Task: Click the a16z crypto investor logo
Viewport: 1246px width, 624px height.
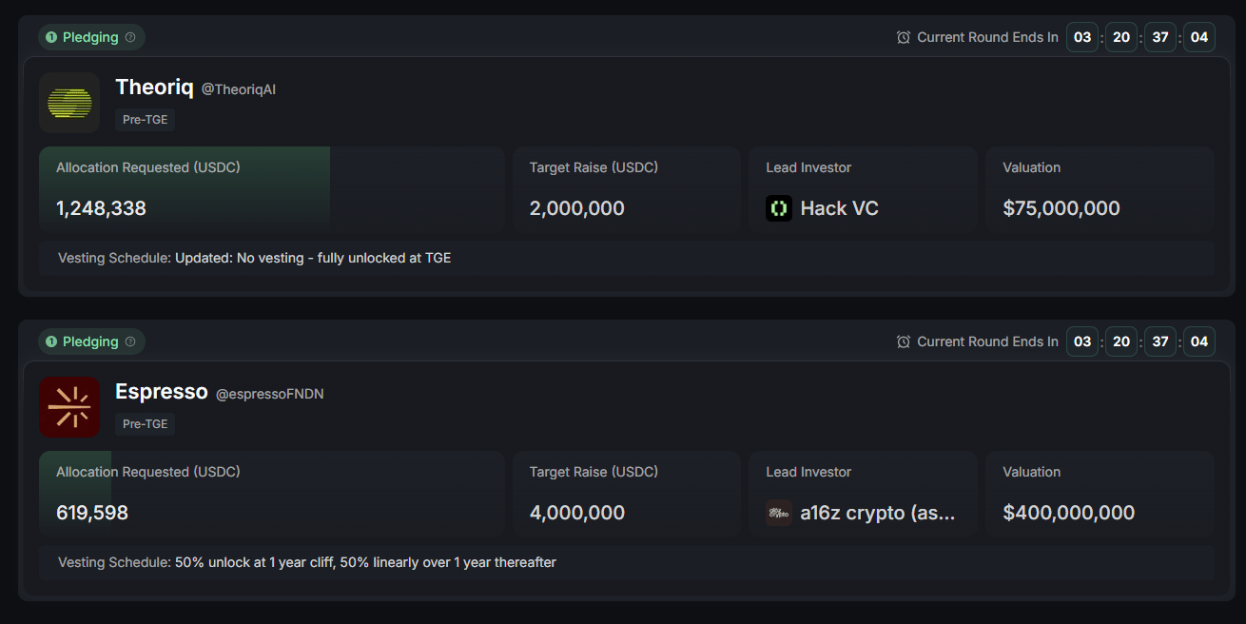Action: click(779, 513)
